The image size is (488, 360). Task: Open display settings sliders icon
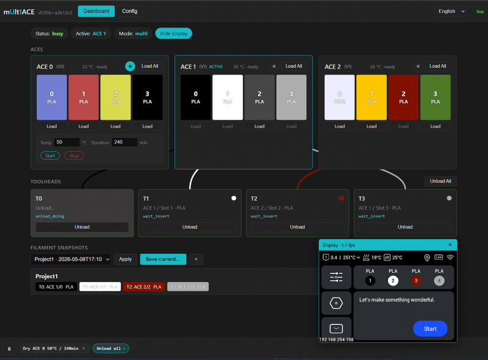336,277
